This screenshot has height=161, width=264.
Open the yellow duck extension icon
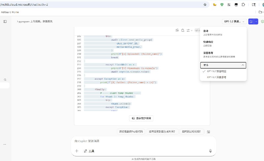pos(215,5)
